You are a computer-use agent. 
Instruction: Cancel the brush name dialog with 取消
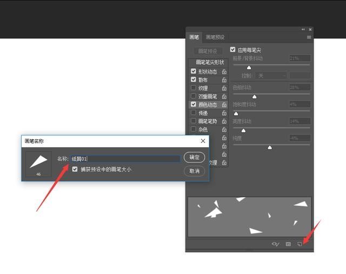click(195, 171)
